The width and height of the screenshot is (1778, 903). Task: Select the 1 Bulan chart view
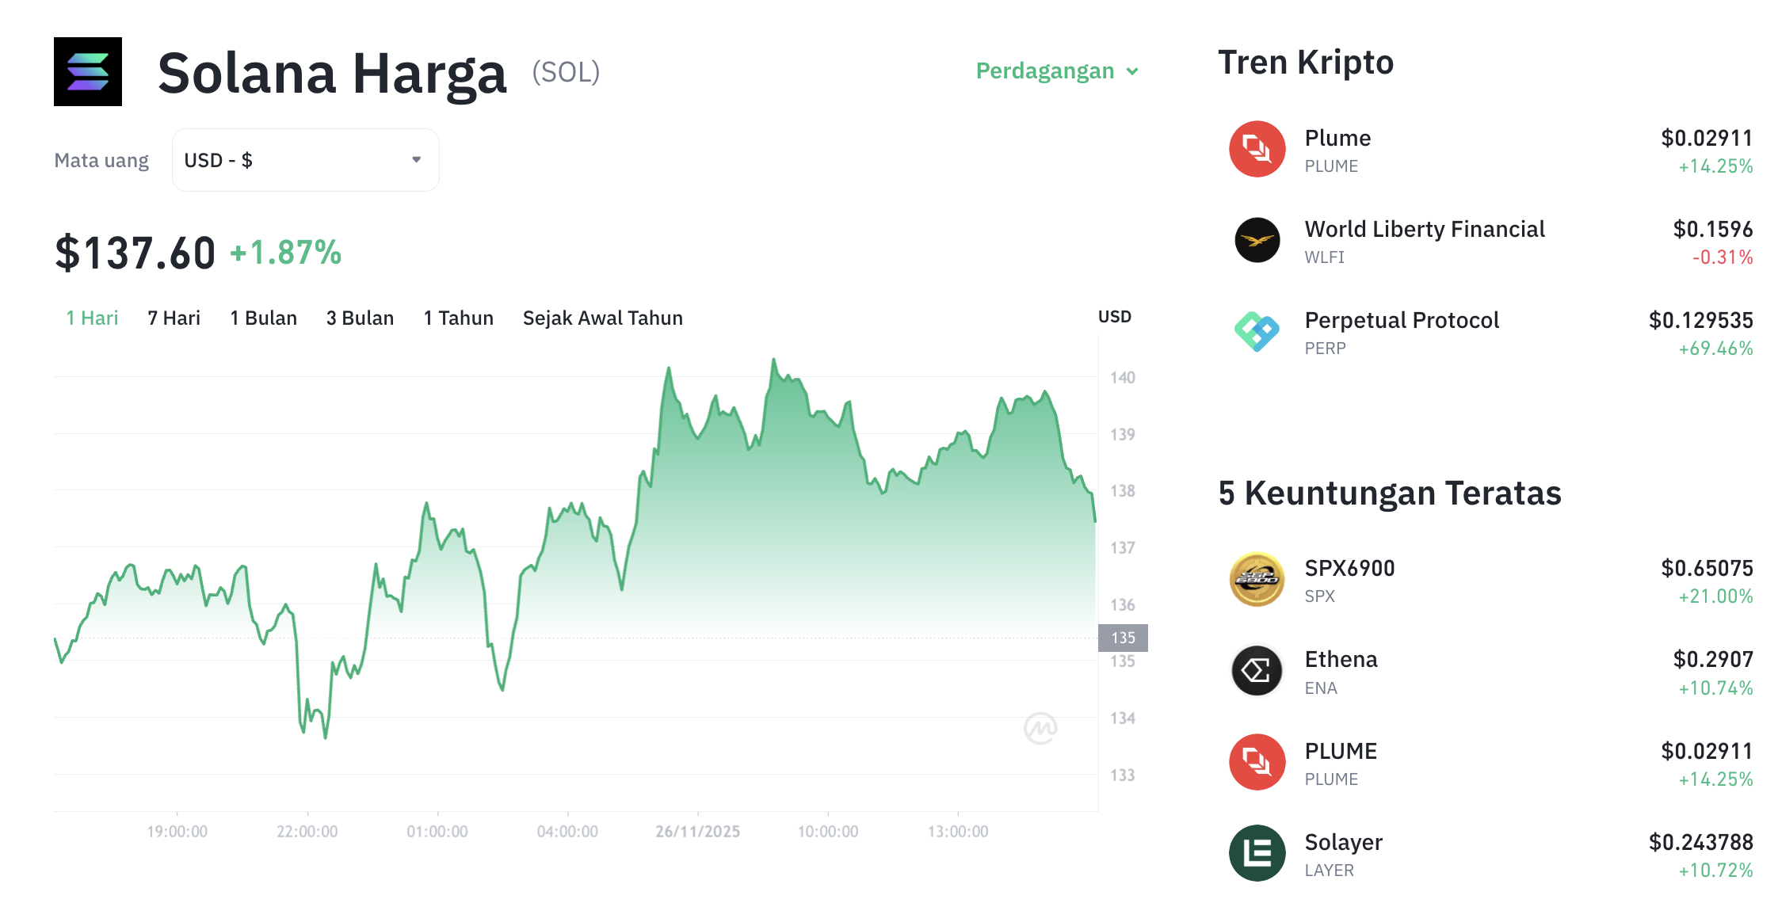pyautogui.click(x=263, y=318)
